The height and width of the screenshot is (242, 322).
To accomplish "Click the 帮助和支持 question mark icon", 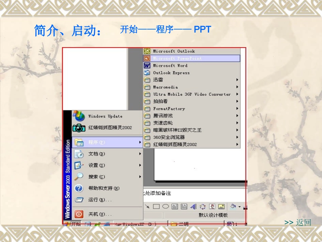I will [x=79, y=188].
